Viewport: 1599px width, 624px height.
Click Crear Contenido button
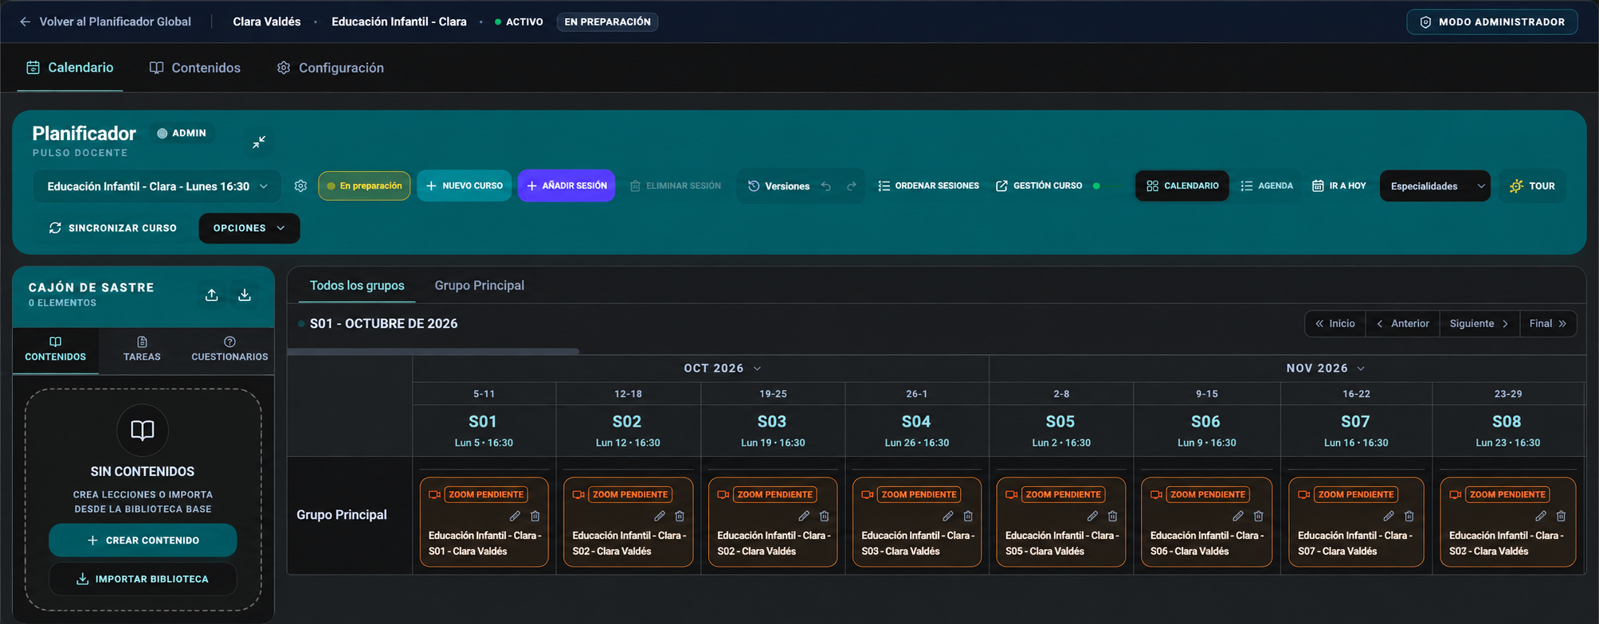[x=143, y=540]
